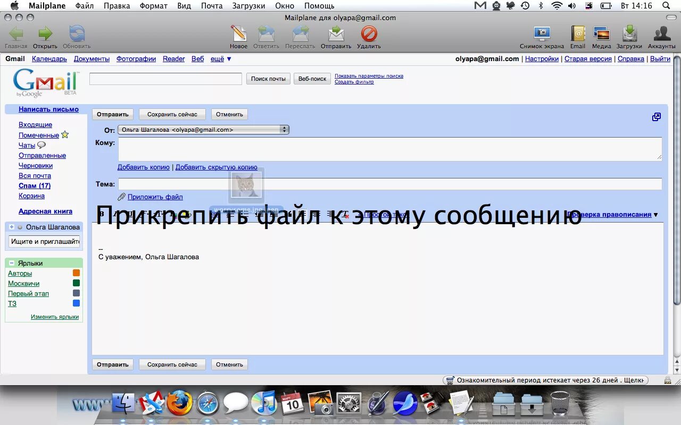Send mail via Отправить toolbar icon
Image resolution: width=681 pixels, height=425 pixels.
tap(336, 34)
